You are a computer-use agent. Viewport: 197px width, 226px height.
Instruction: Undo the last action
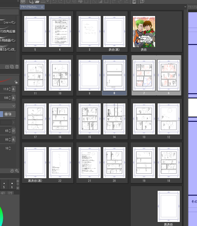54,1
